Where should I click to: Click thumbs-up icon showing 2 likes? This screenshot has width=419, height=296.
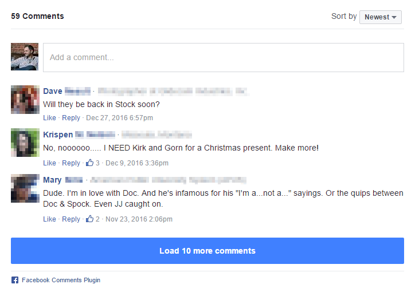tap(89, 219)
